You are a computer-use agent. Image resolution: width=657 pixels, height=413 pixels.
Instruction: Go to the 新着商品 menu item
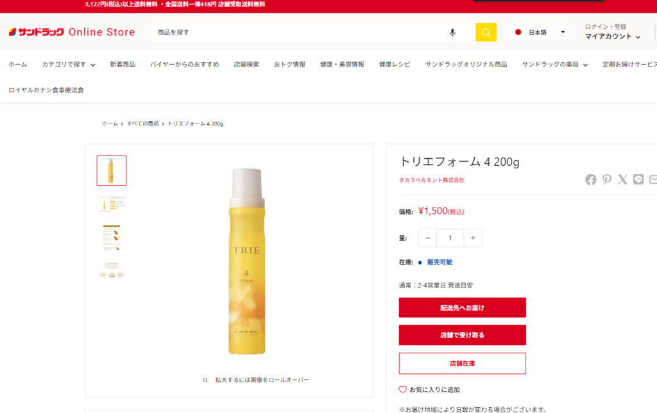click(x=123, y=65)
